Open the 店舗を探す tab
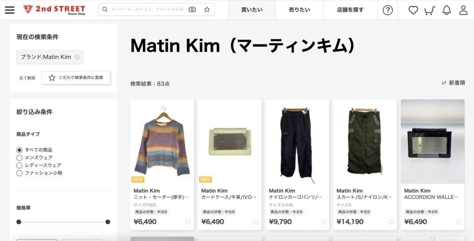 pyautogui.click(x=350, y=10)
